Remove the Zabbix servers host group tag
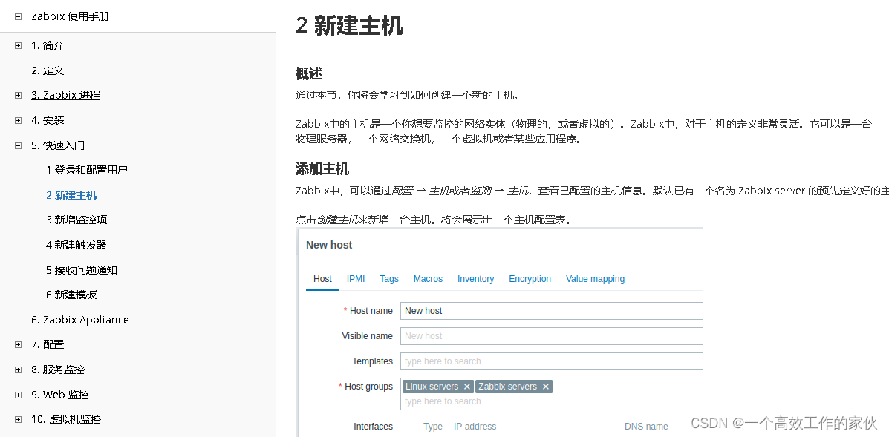The height and width of the screenshot is (437, 889). pyautogui.click(x=545, y=387)
